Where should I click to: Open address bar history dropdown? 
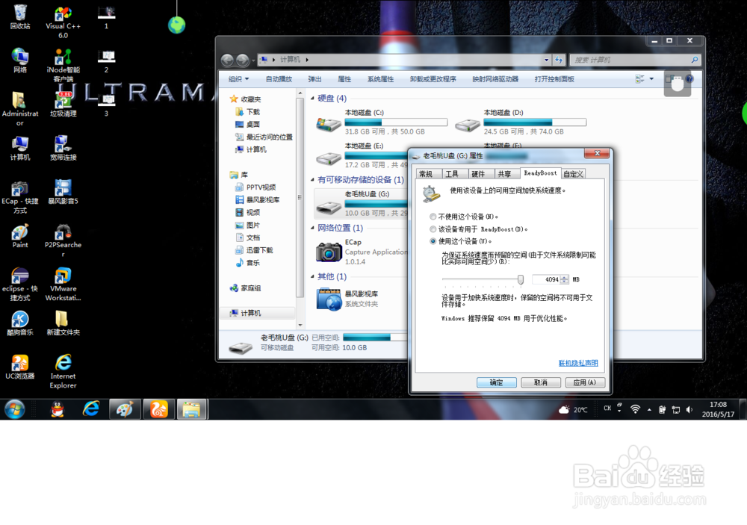546,60
